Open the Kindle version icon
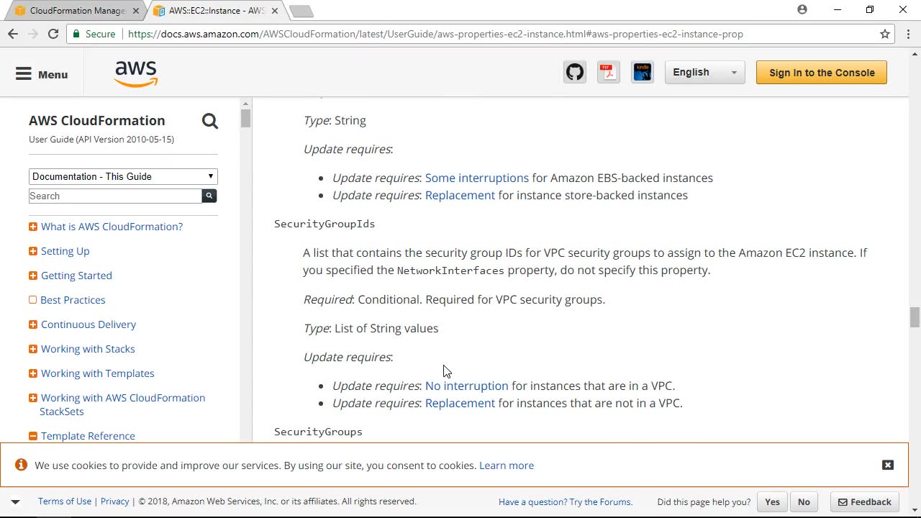 tap(643, 72)
